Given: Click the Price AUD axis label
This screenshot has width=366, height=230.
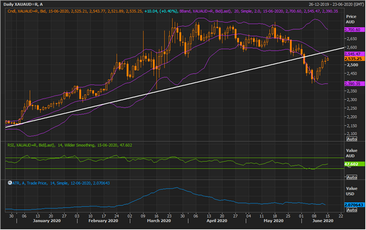Looking at the screenshot, I should pos(351,19).
